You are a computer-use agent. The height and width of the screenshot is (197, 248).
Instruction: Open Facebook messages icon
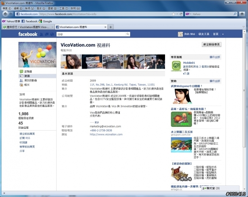coord(46,34)
